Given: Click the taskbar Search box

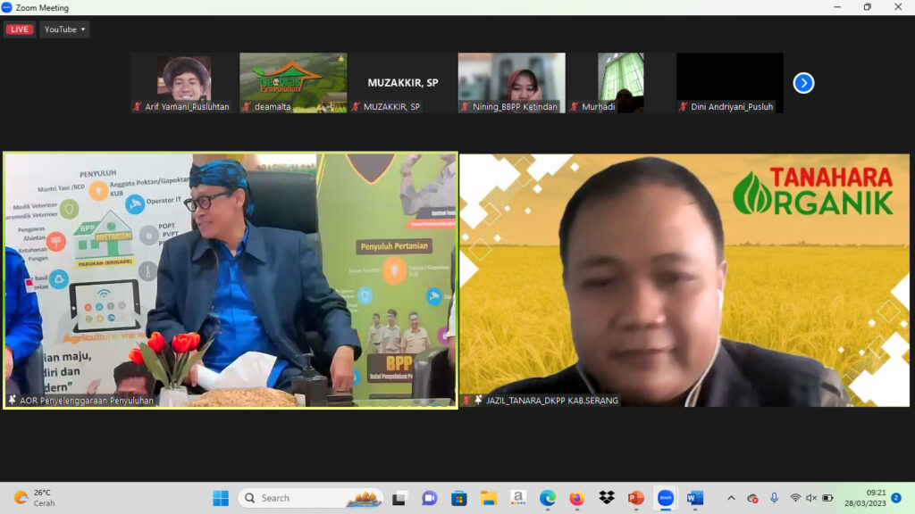Looking at the screenshot, I should (310, 498).
